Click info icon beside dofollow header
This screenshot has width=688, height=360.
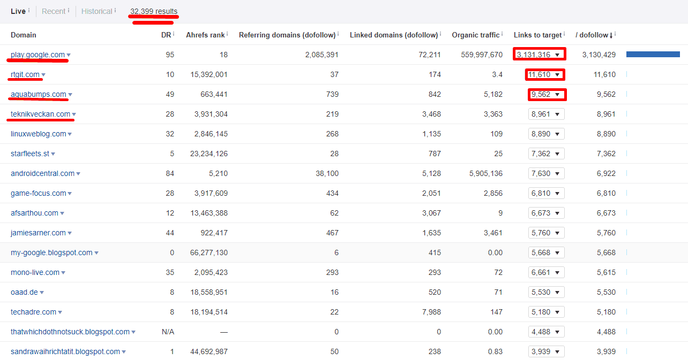point(615,34)
